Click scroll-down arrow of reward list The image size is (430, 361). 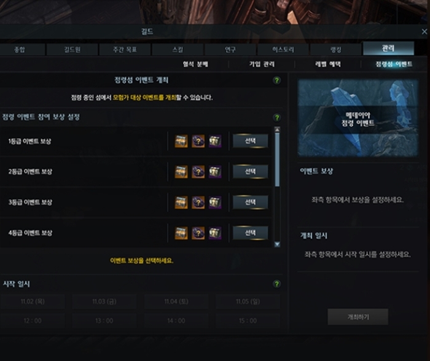[277, 244]
